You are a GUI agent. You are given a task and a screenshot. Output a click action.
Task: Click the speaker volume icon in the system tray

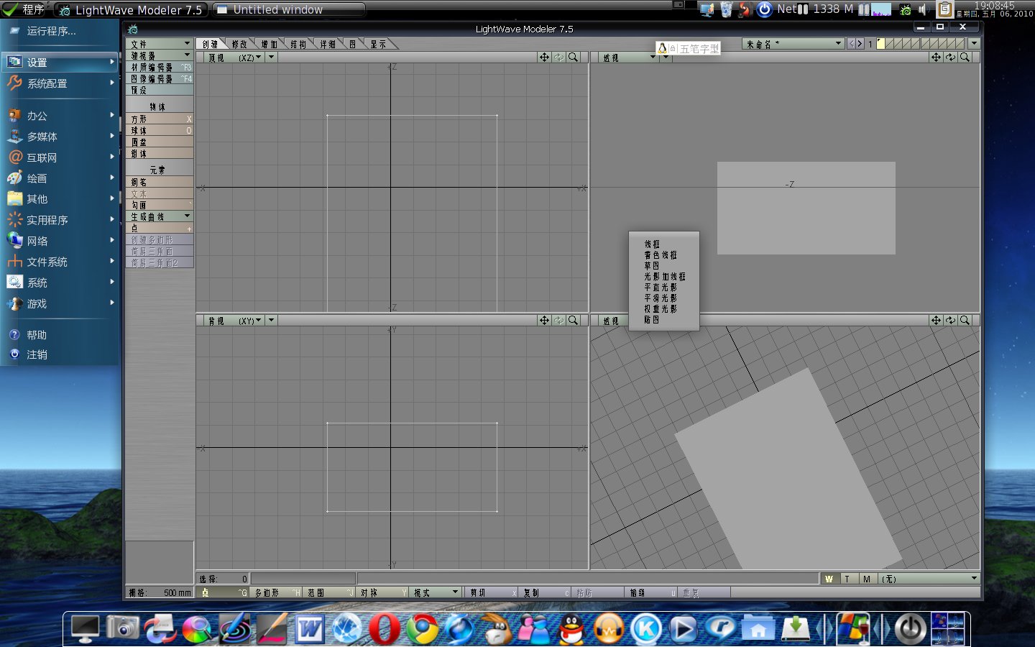923,9
